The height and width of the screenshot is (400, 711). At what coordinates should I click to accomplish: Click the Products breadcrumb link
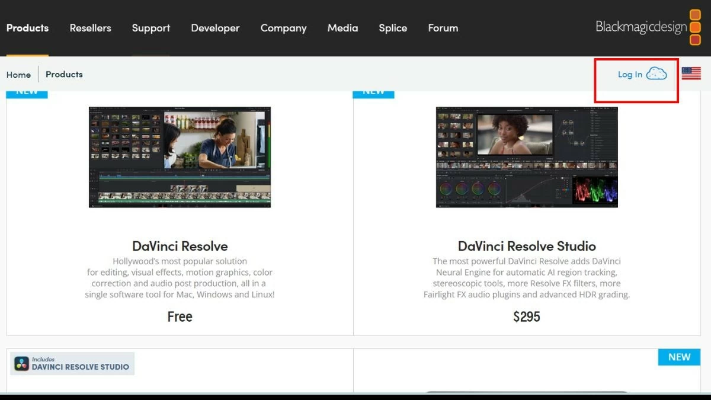point(64,74)
